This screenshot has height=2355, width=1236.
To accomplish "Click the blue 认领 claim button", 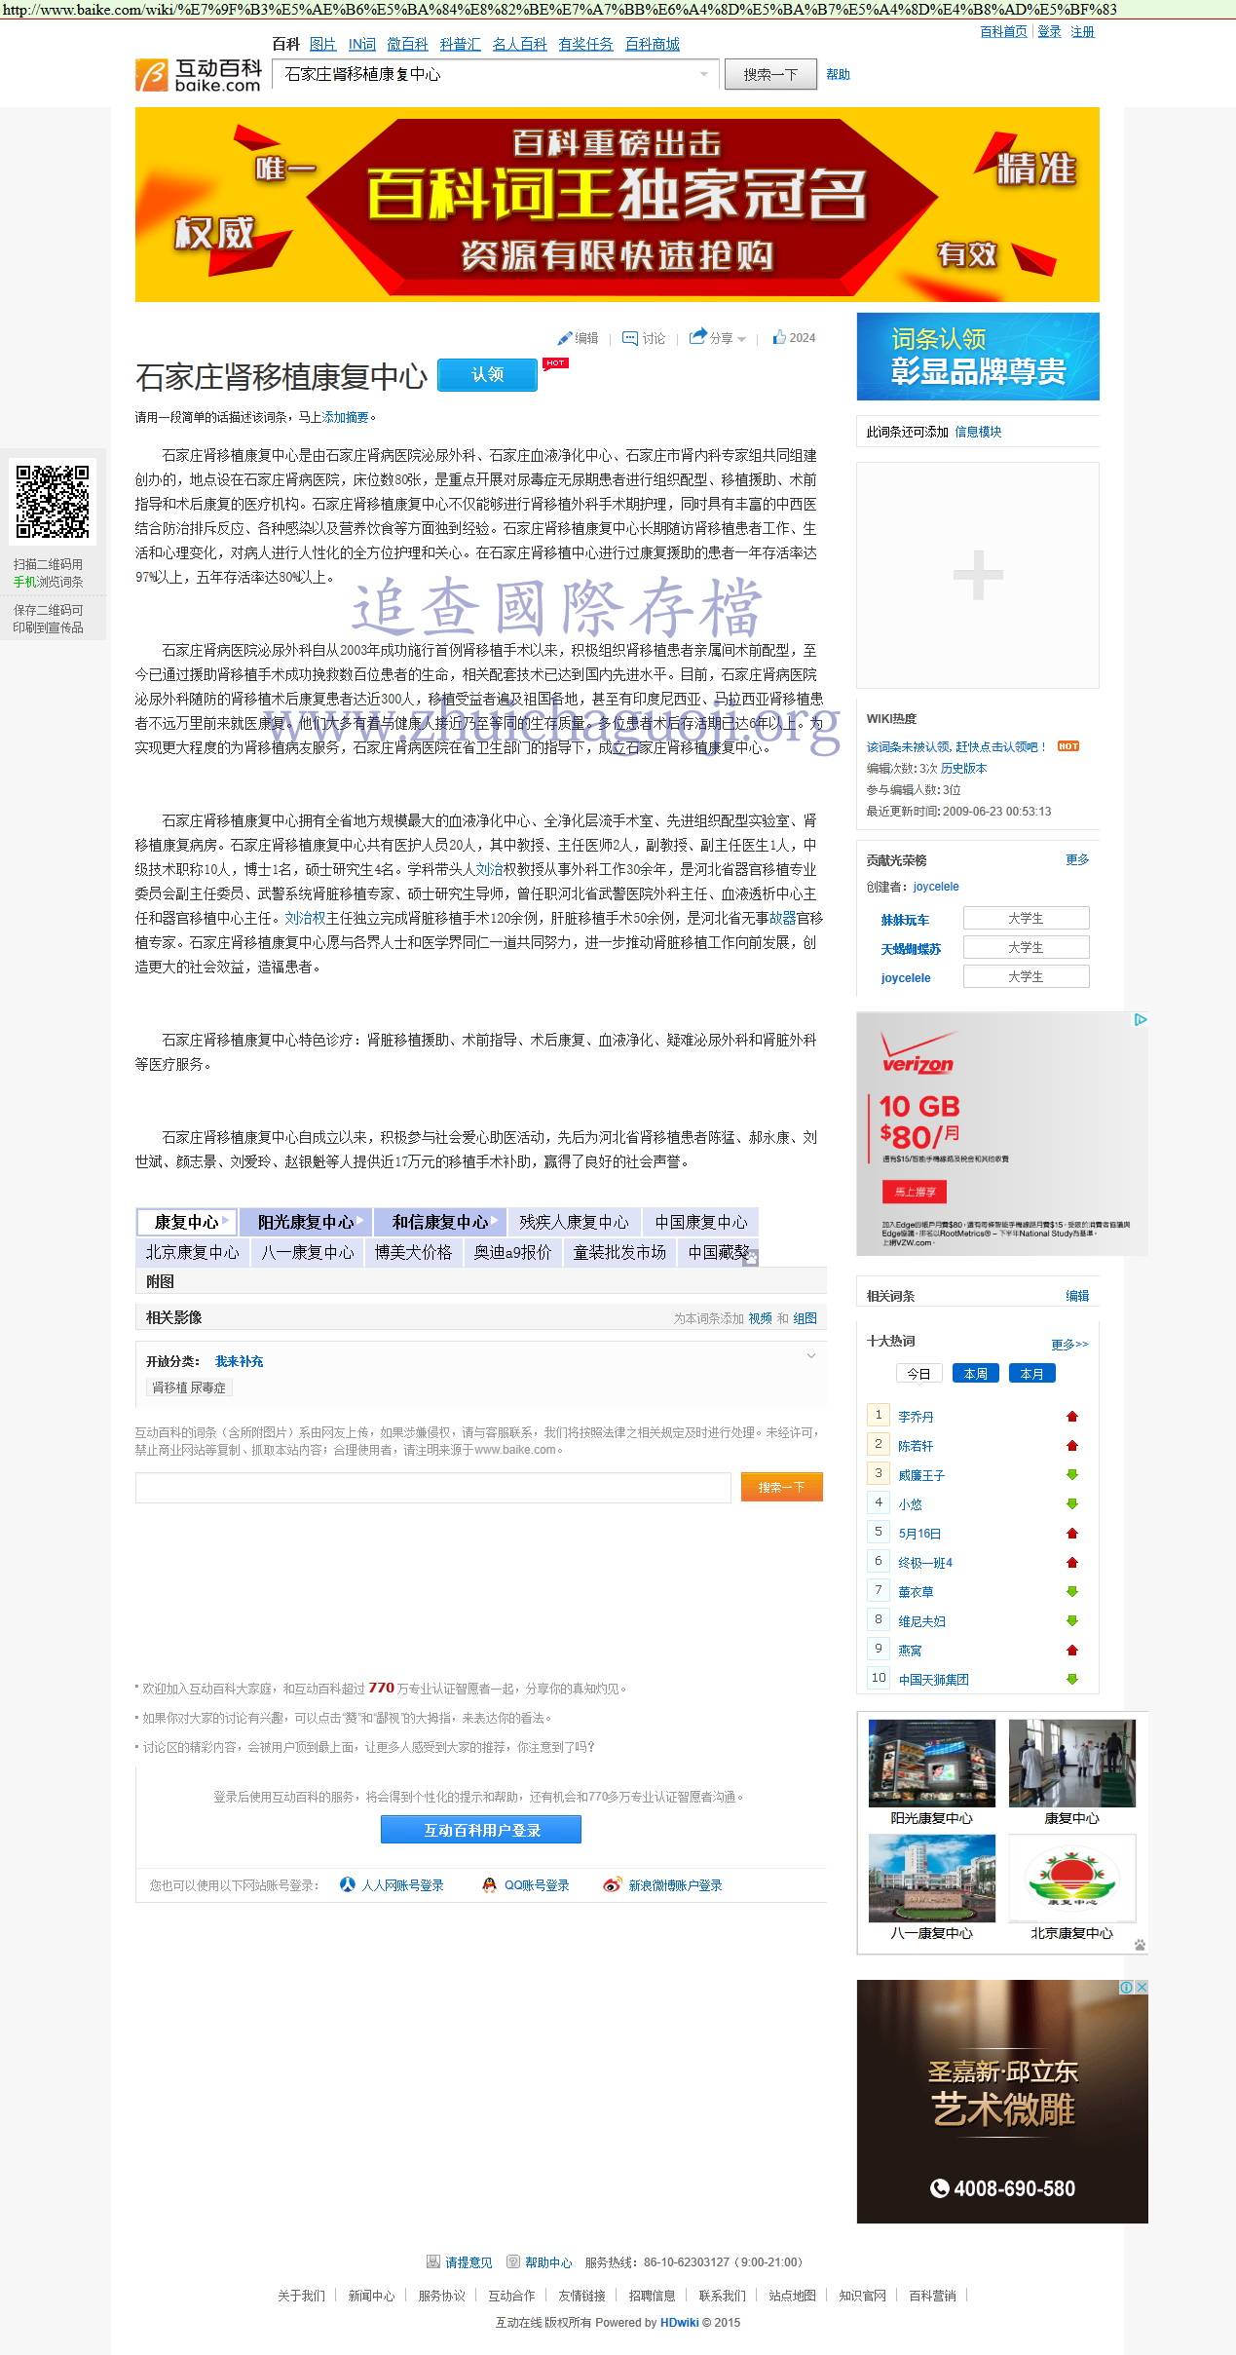I will click(x=487, y=375).
